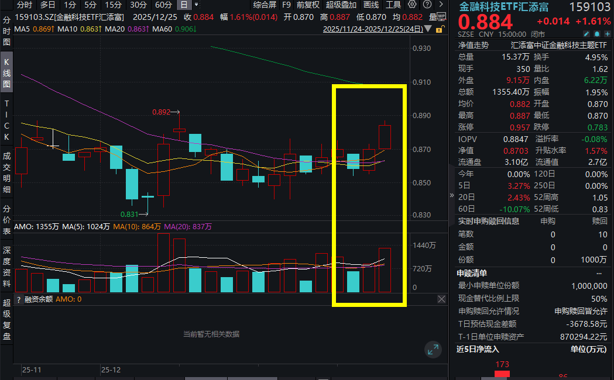Viewport: 614px width, 380px height.
Task: Open the 净值走势 link
Action: 473,45
